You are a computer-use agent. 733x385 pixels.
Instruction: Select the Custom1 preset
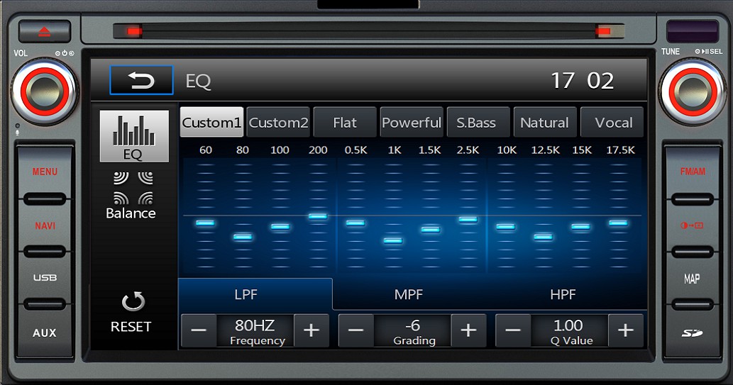[211, 123]
